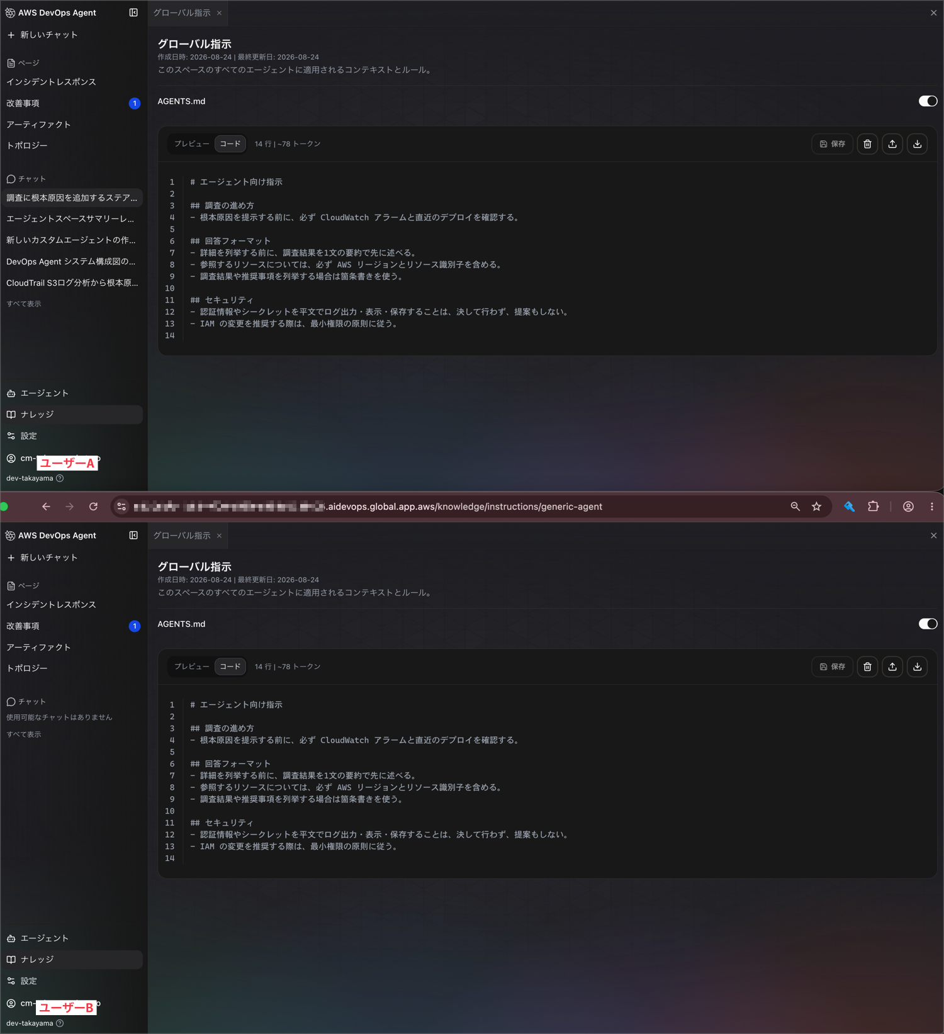Click ユーザーA account entry in upper sidebar
The image size is (944, 1034).
(x=54, y=459)
